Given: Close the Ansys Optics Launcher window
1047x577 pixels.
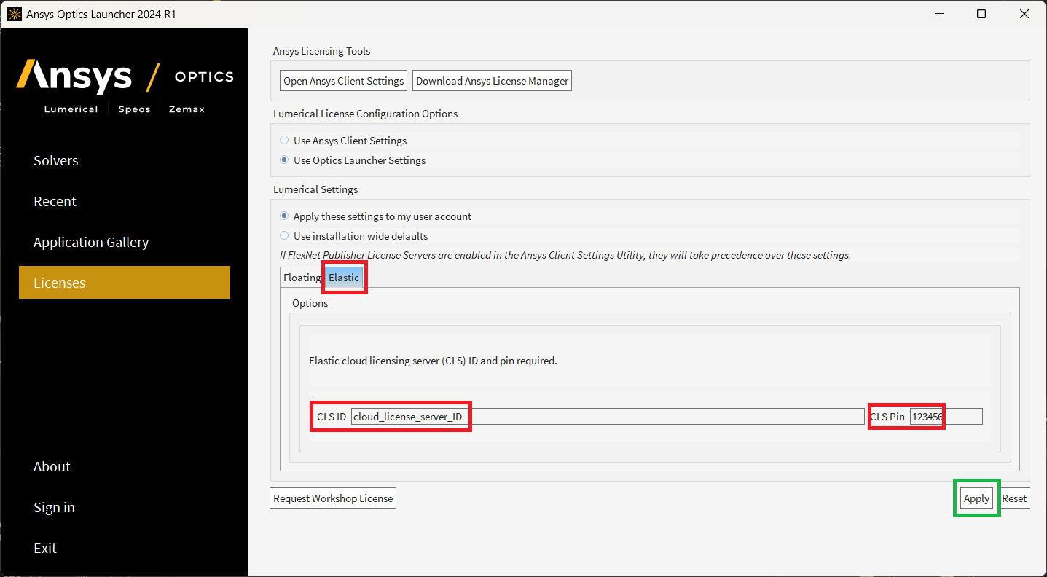Looking at the screenshot, I should (1024, 14).
